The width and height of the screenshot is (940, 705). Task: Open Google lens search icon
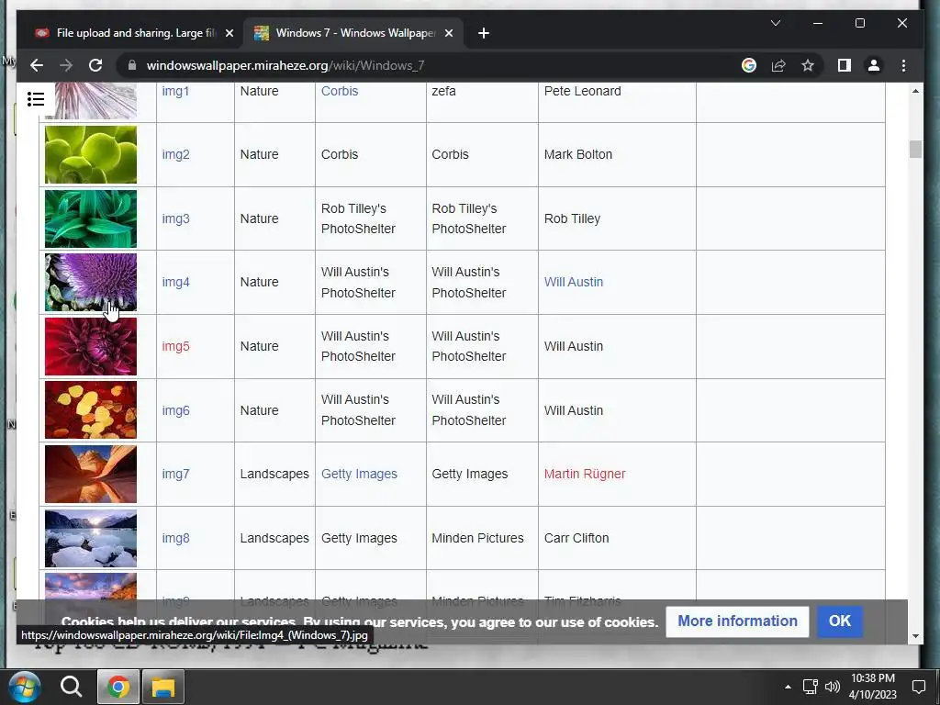pos(749,65)
